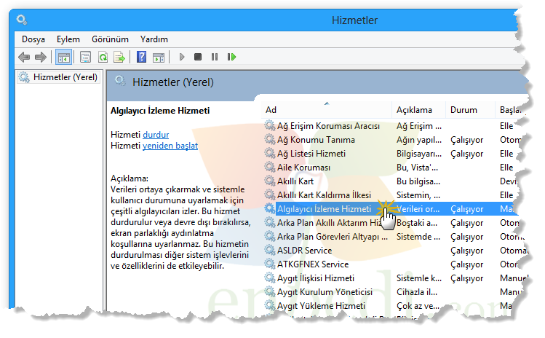Select the ASLDR Service row
This screenshot has height=338, width=545.
click(304, 251)
